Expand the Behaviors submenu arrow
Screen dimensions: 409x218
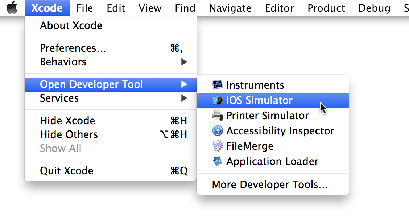(x=184, y=62)
